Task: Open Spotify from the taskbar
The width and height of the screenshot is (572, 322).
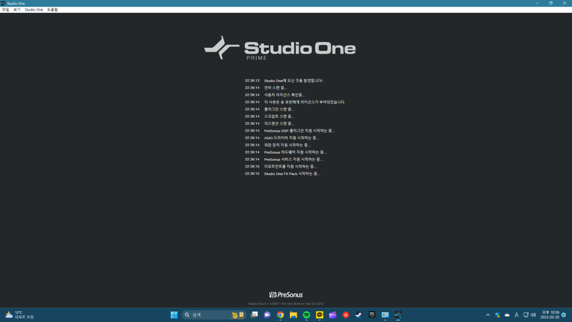Action: tap(306, 315)
